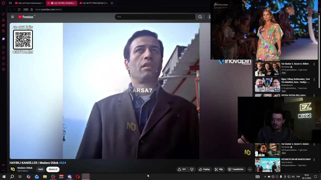Viewport: 321px width, 180px height.
Task: Open Madara Olduk channel avatar
Action: click(x=13, y=169)
